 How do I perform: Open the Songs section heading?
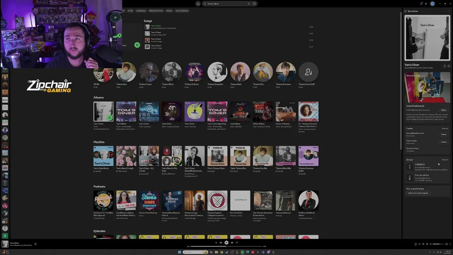tap(148, 21)
